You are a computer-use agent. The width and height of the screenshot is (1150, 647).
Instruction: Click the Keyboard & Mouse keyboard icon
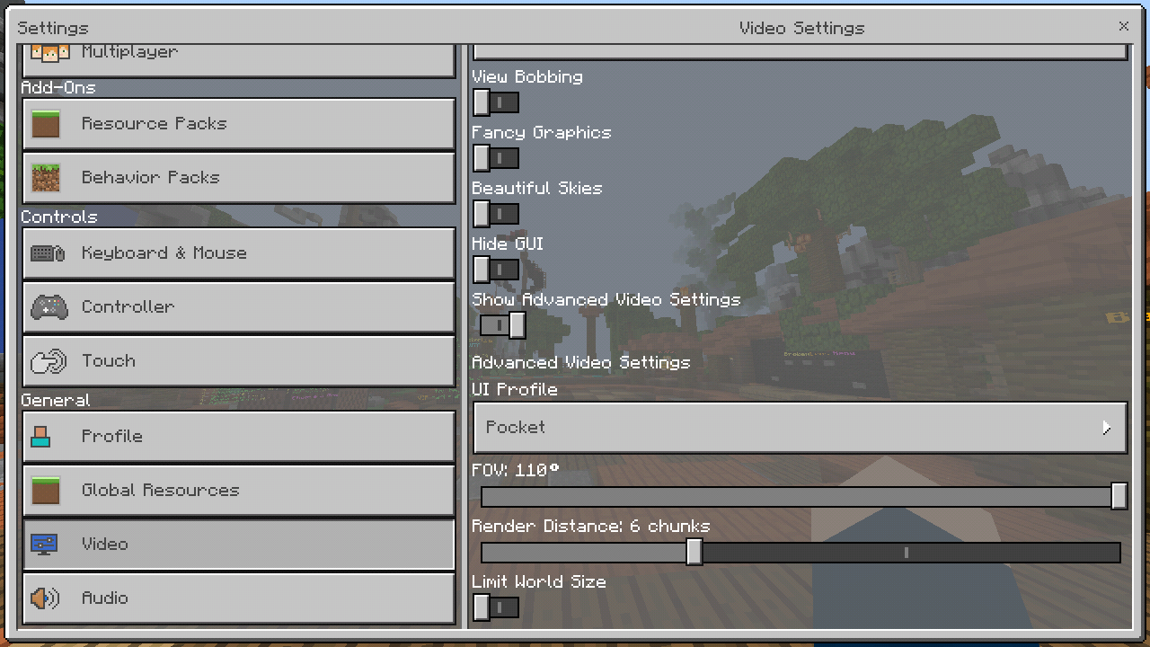point(48,253)
